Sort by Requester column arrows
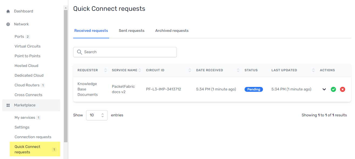 106,70
